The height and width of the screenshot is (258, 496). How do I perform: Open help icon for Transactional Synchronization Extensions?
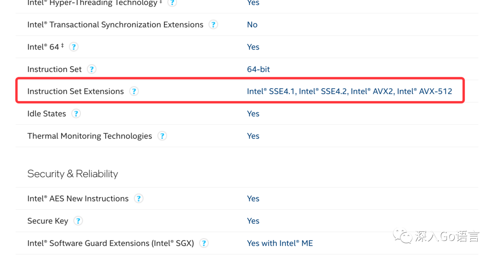(x=213, y=25)
